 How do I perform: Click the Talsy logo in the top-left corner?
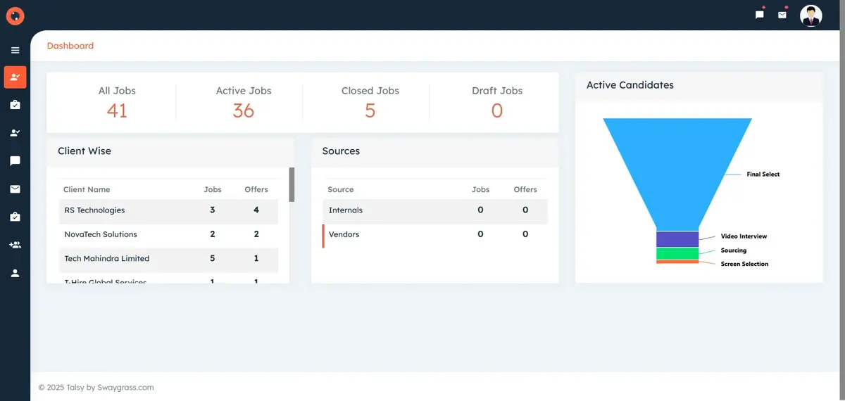pos(15,15)
